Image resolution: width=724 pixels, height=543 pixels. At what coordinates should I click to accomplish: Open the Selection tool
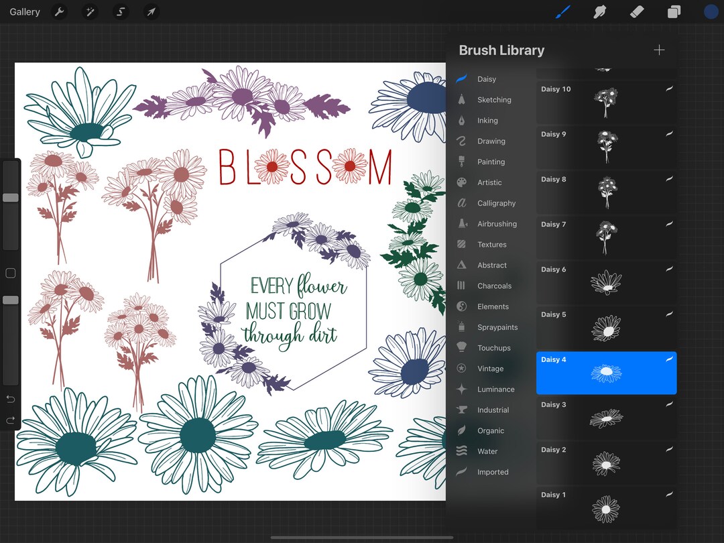[121, 11]
